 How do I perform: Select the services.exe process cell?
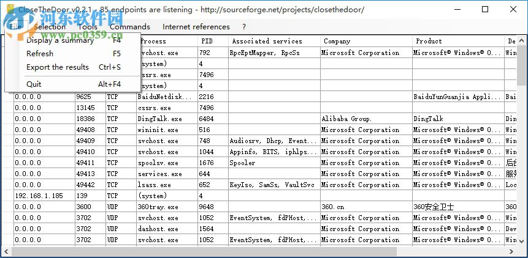click(x=167, y=174)
